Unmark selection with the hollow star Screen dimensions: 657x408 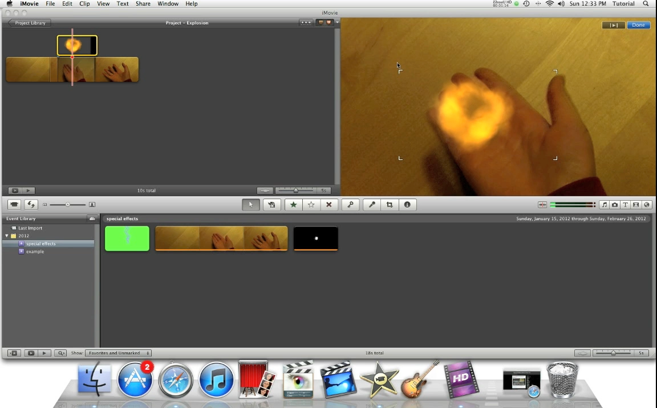(x=311, y=204)
